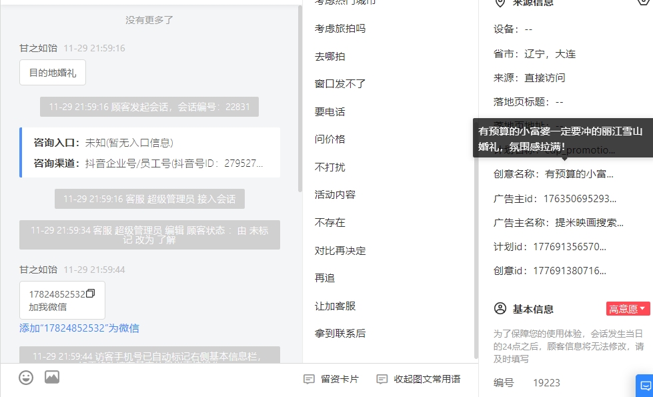
Task: Click the 24点 modification notice text
Action: point(568,346)
